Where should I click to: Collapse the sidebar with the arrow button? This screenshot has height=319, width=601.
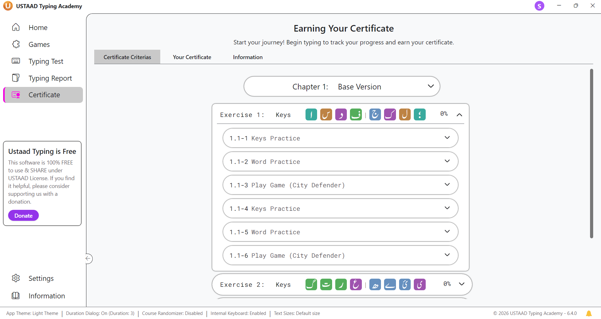point(89,259)
